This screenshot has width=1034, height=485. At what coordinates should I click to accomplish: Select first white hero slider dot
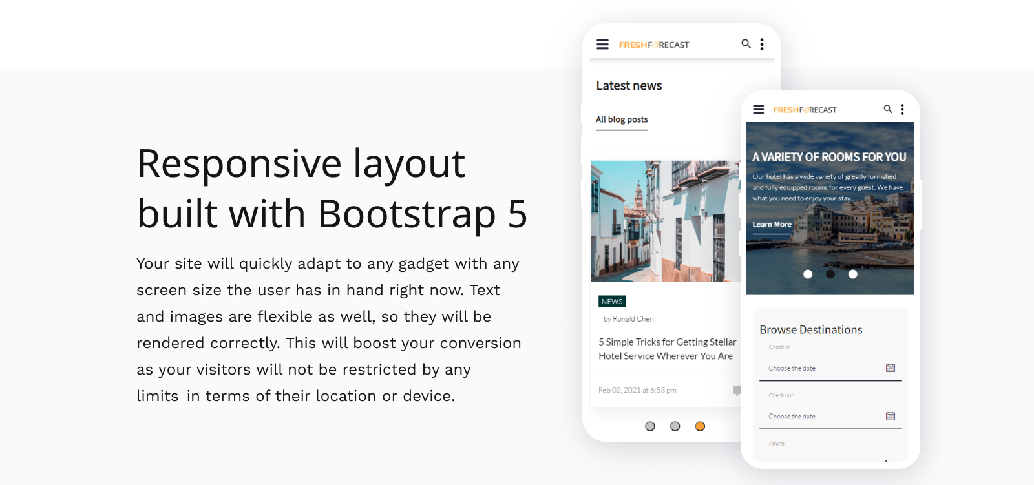point(808,274)
